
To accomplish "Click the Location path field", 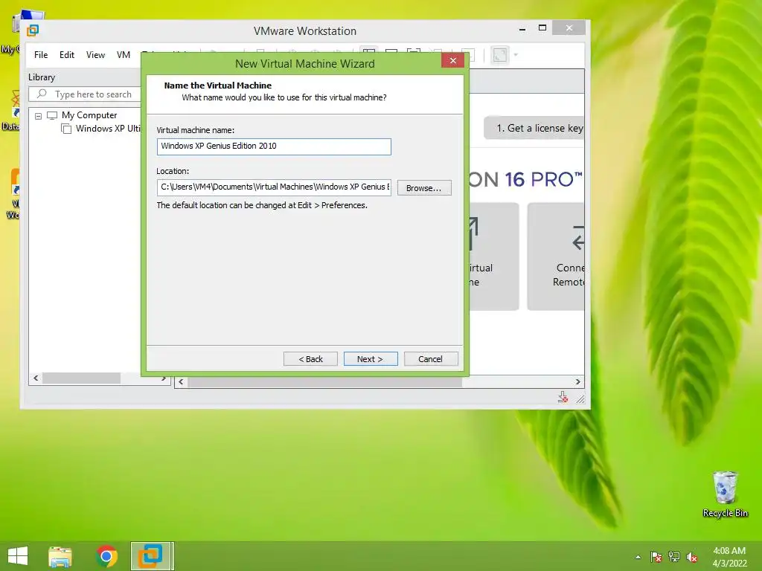I will [x=274, y=187].
